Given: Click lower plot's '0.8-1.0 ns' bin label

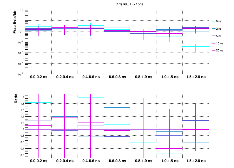Looking at the screenshot, I should [x=143, y=161].
